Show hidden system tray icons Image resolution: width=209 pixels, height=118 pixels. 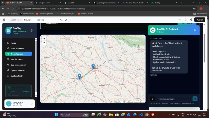pyautogui.click(x=169, y=115)
